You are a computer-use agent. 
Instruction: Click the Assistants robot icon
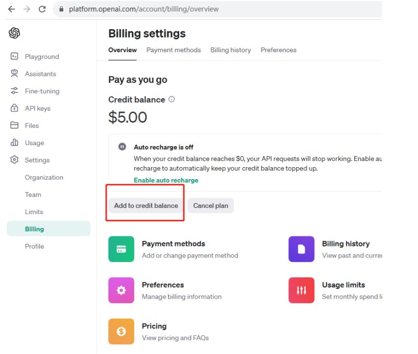pos(15,74)
